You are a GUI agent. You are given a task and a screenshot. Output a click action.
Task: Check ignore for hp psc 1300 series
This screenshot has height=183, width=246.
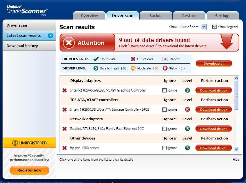(164, 148)
